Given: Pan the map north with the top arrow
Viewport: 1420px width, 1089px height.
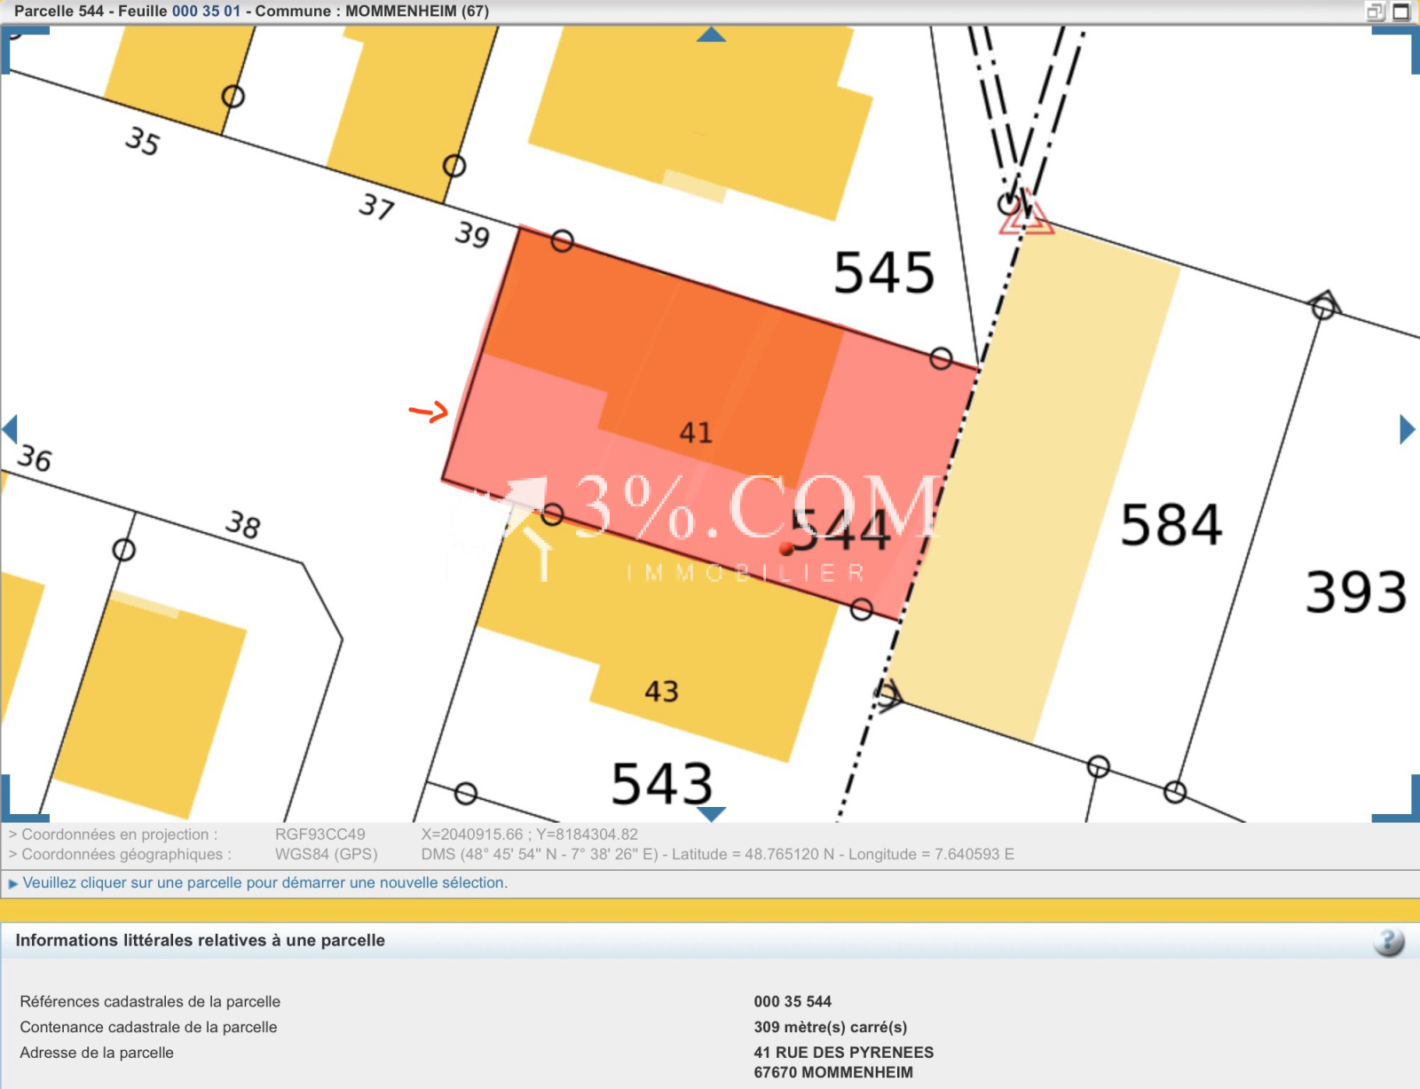Looking at the screenshot, I should (x=711, y=35).
